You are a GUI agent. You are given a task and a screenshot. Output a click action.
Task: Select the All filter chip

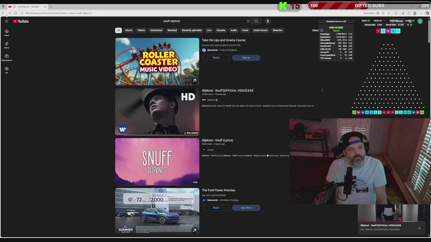[x=118, y=30]
